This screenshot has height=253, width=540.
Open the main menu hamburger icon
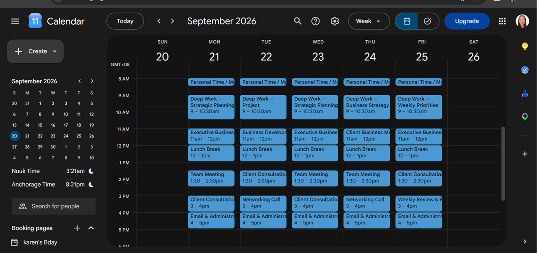(x=15, y=21)
